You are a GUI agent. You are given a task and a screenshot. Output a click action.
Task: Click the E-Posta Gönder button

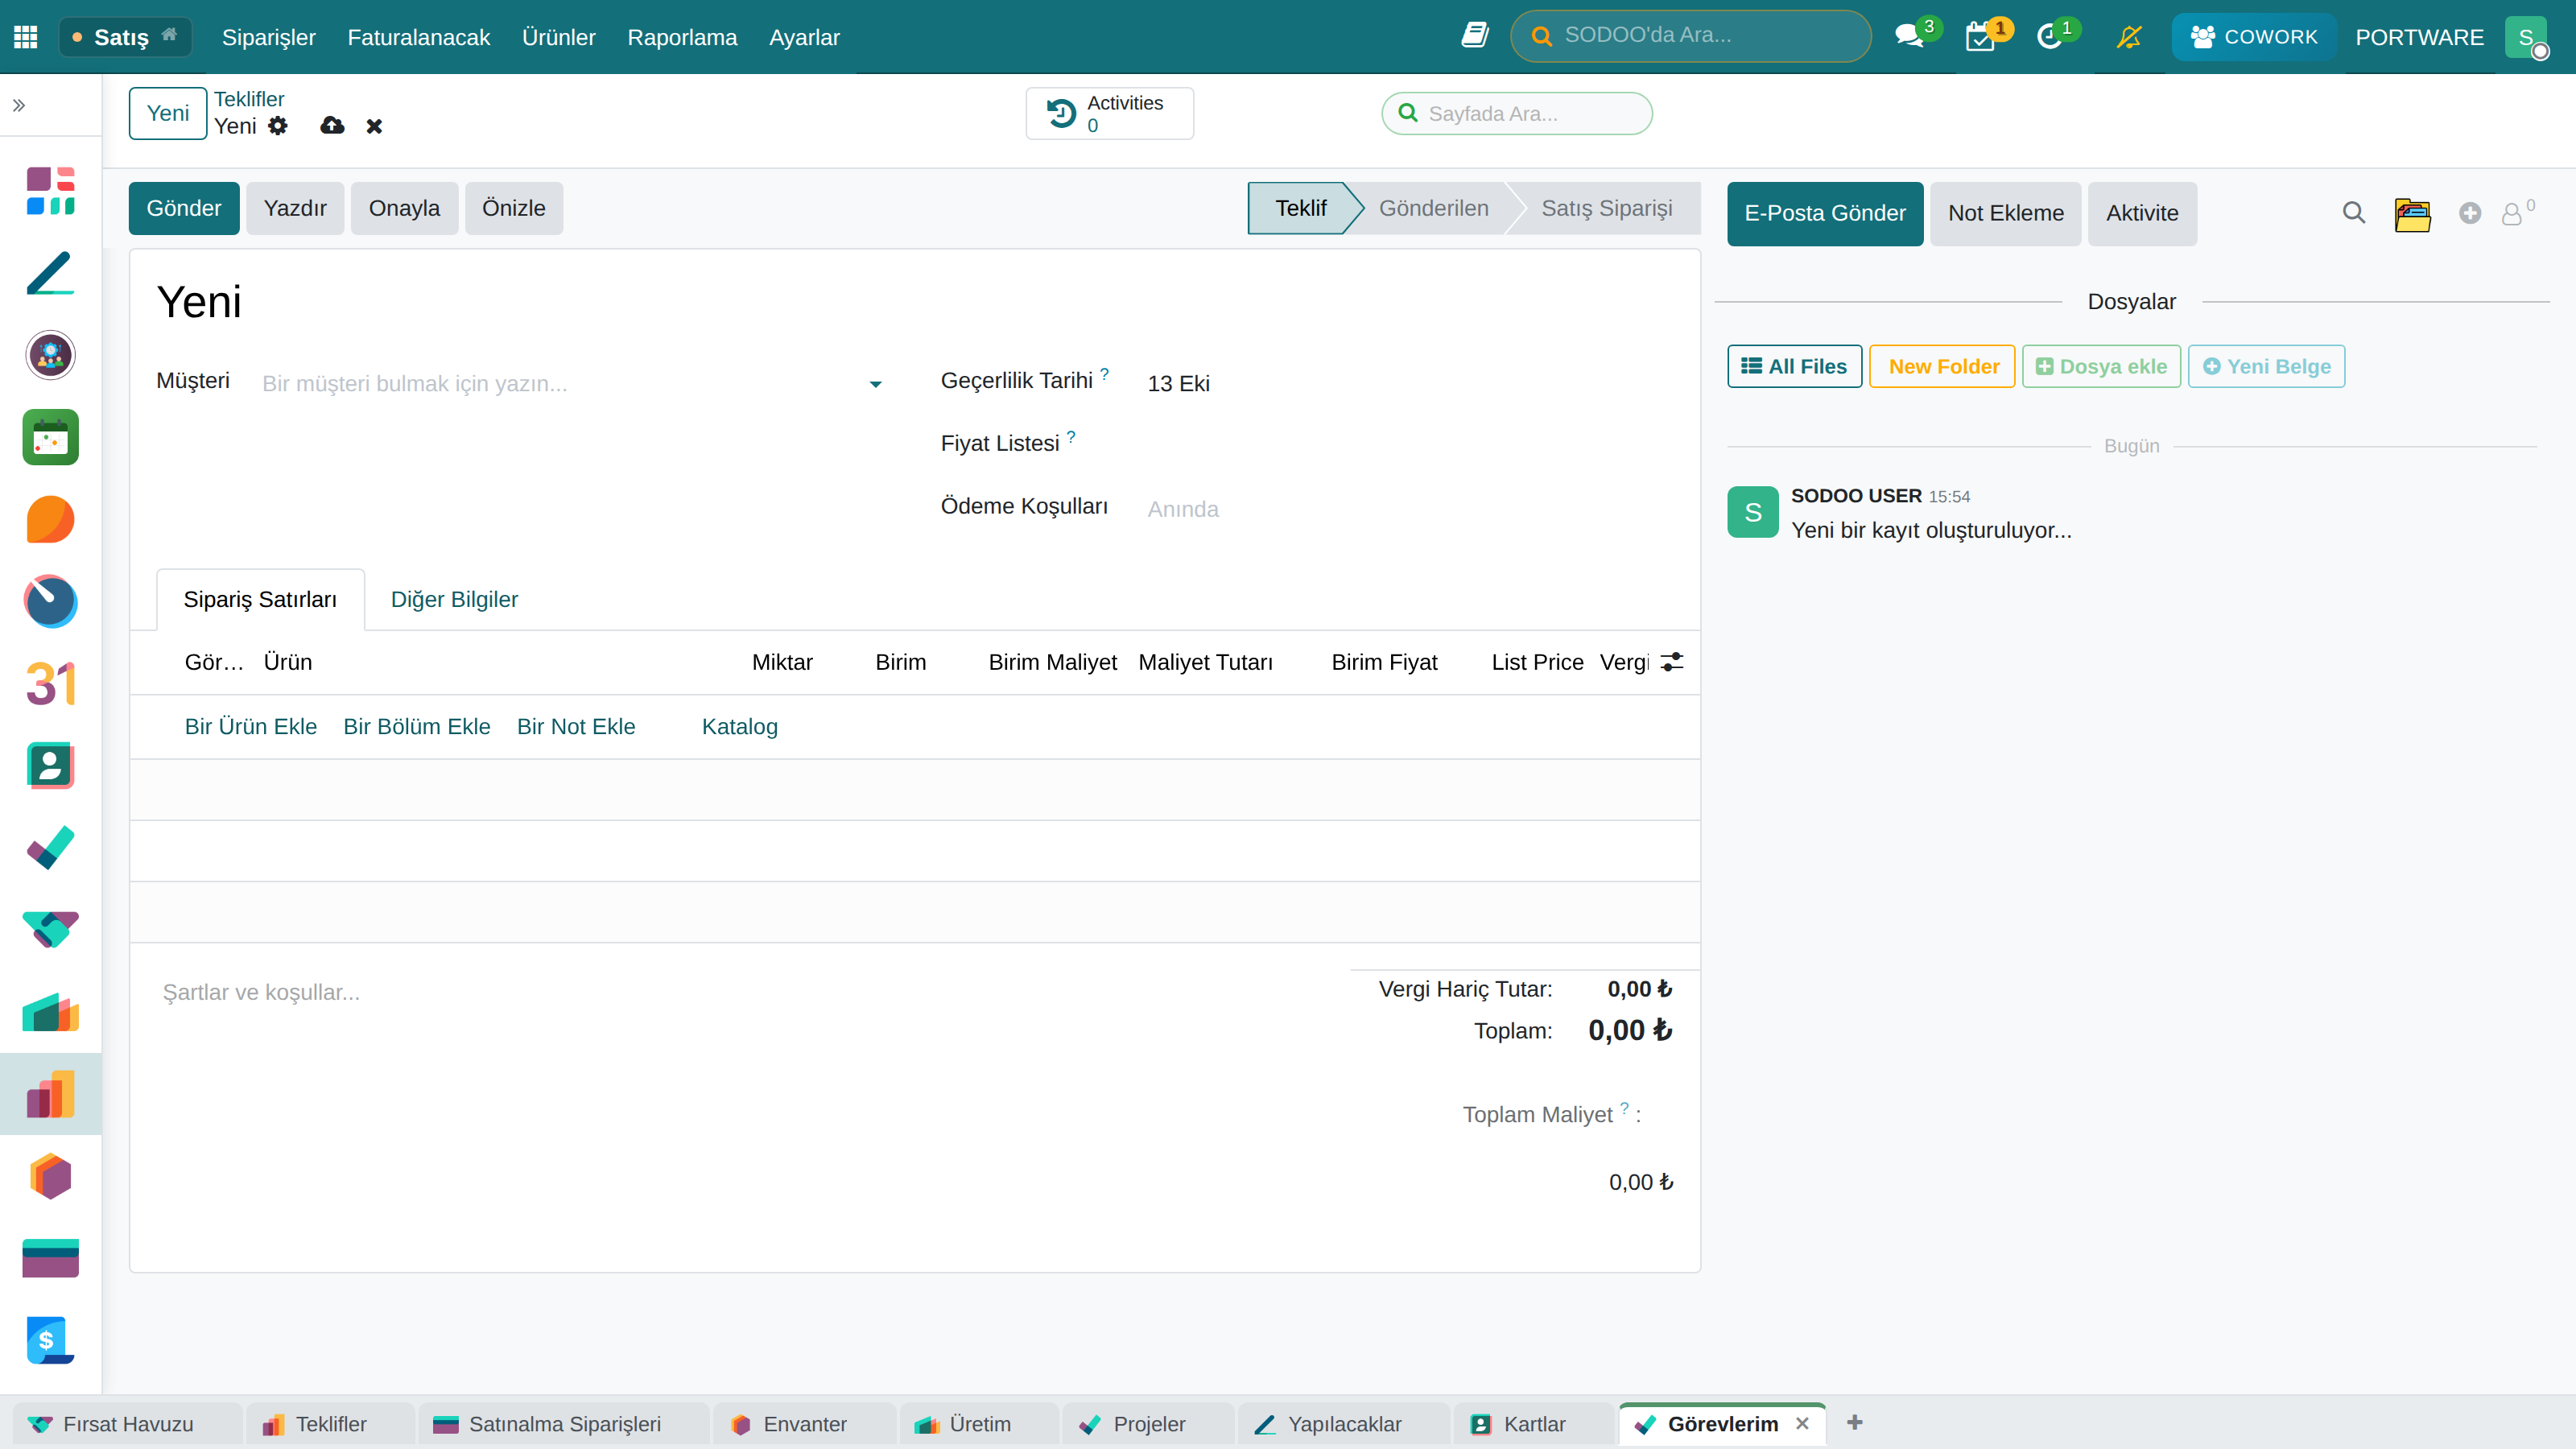pyautogui.click(x=1825, y=213)
